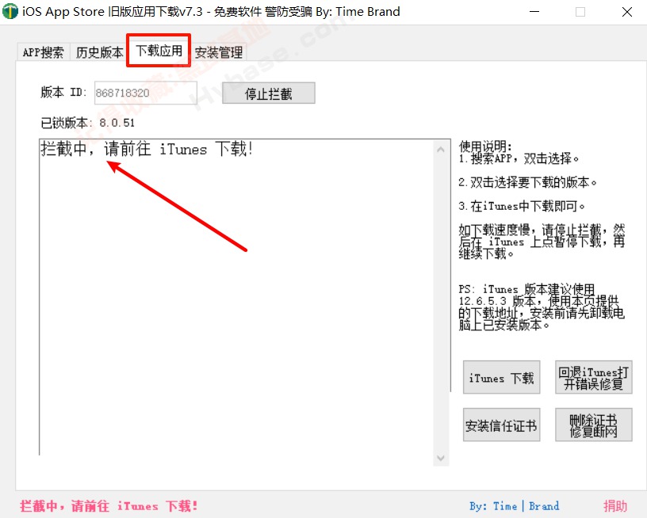The height and width of the screenshot is (518, 647).
Task: Click the scrollbar down arrow
Action: (441, 458)
